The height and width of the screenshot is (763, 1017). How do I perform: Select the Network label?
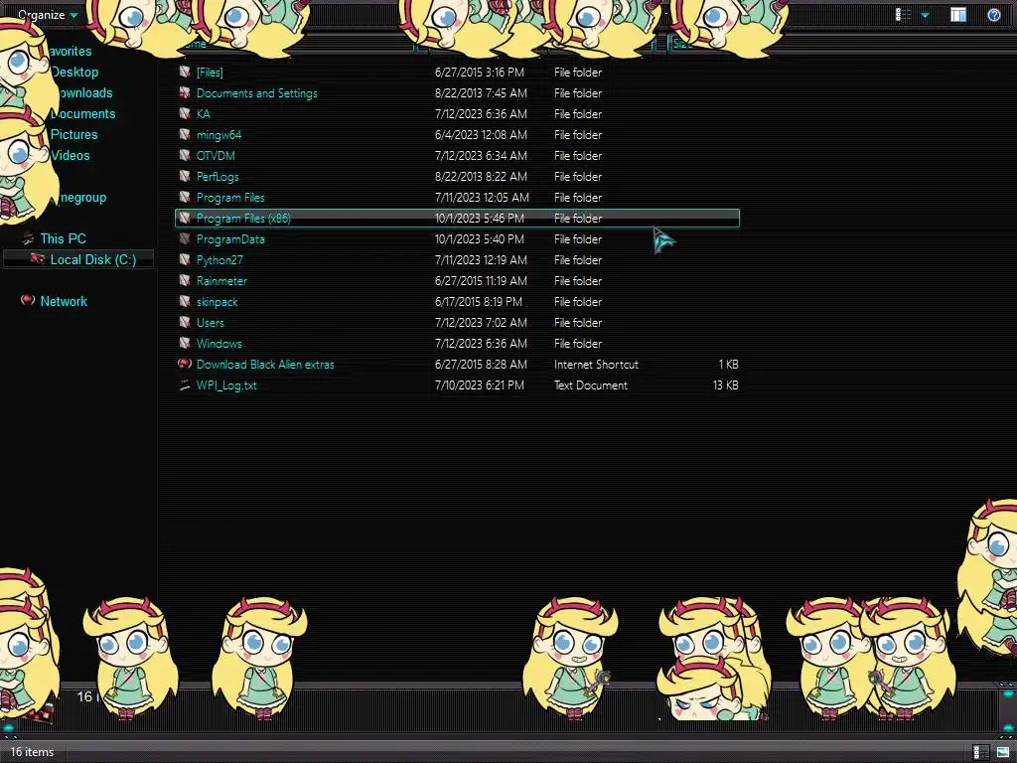pyautogui.click(x=64, y=301)
